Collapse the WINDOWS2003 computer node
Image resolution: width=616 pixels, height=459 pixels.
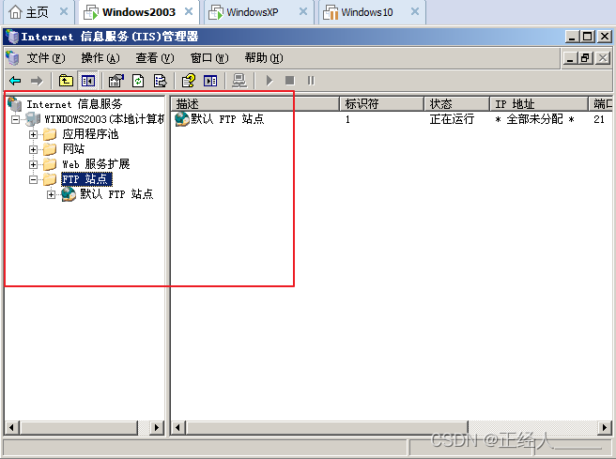point(15,119)
